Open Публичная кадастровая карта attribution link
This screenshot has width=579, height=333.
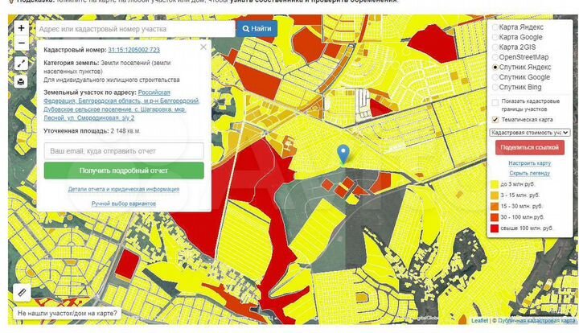(536, 320)
